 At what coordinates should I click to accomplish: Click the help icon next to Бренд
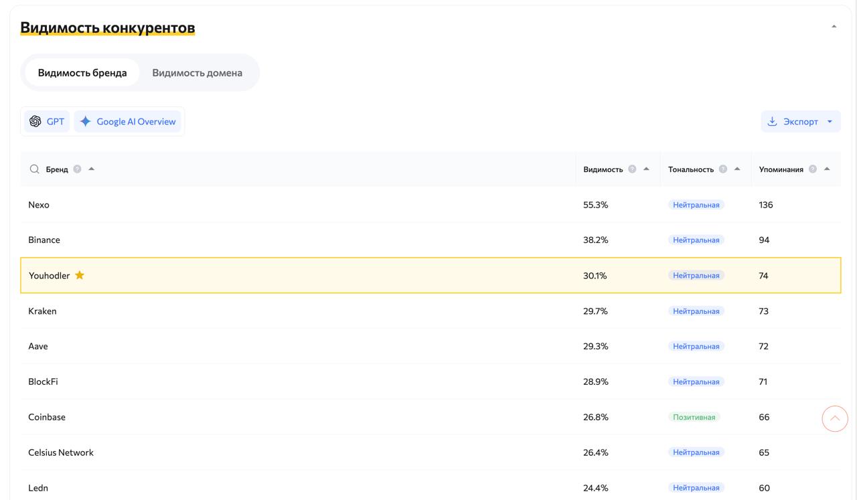pos(77,169)
